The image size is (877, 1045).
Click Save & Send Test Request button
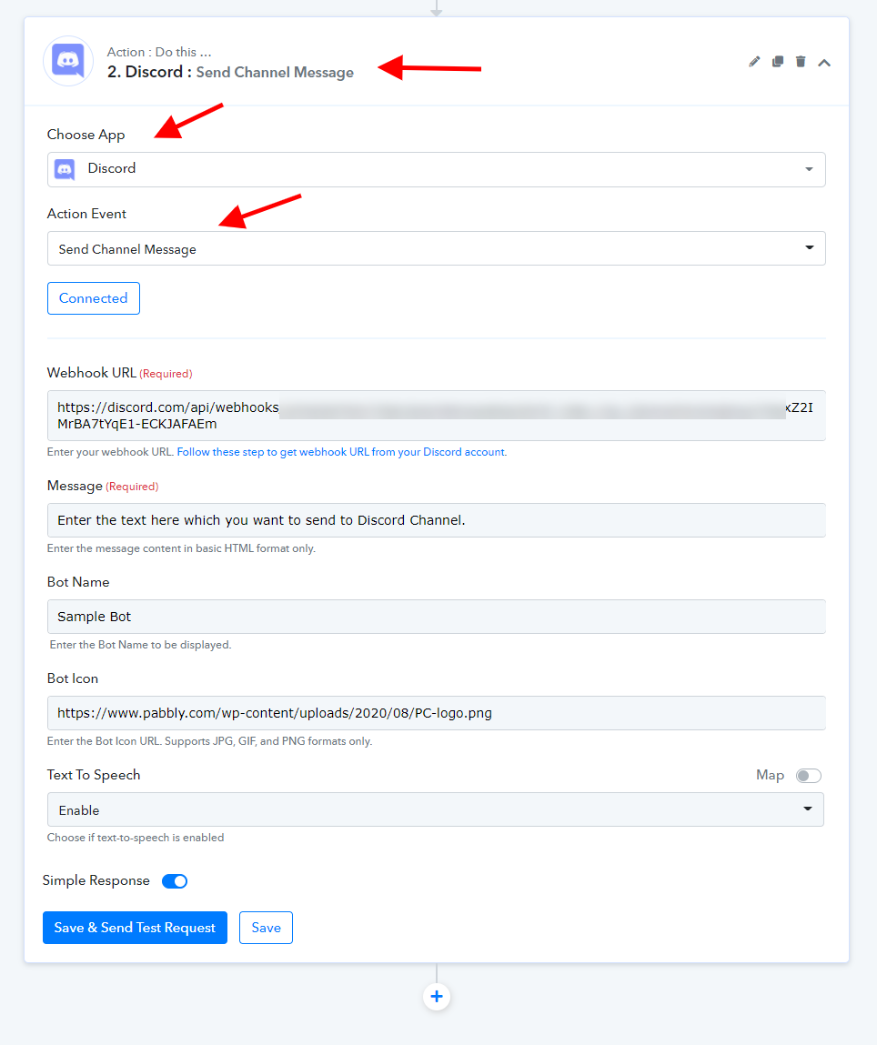click(136, 928)
